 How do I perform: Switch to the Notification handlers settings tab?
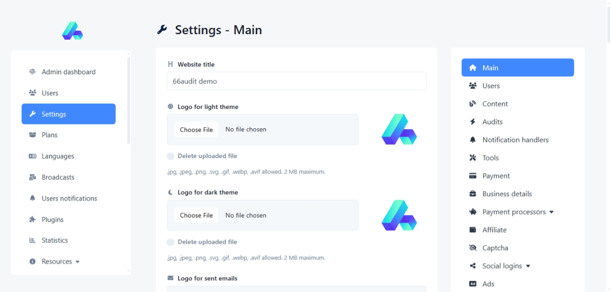point(515,140)
